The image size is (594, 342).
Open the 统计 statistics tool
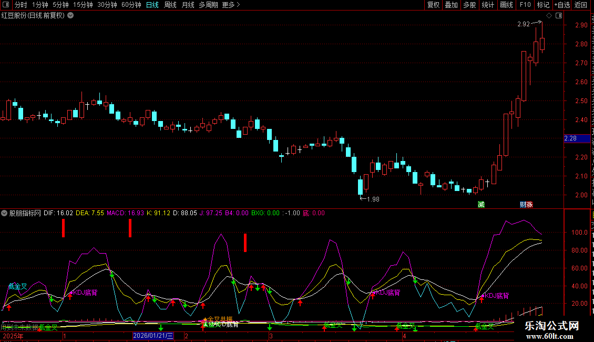pyautogui.click(x=488, y=5)
